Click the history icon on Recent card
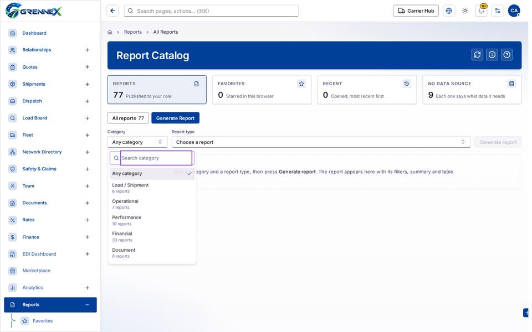The width and height of the screenshot is (532, 332). point(406,84)
